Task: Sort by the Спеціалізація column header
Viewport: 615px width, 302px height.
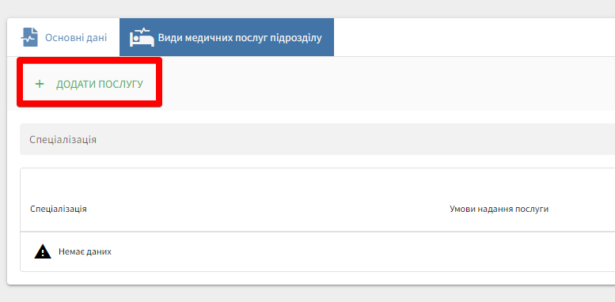Action: tap(59, 209)
